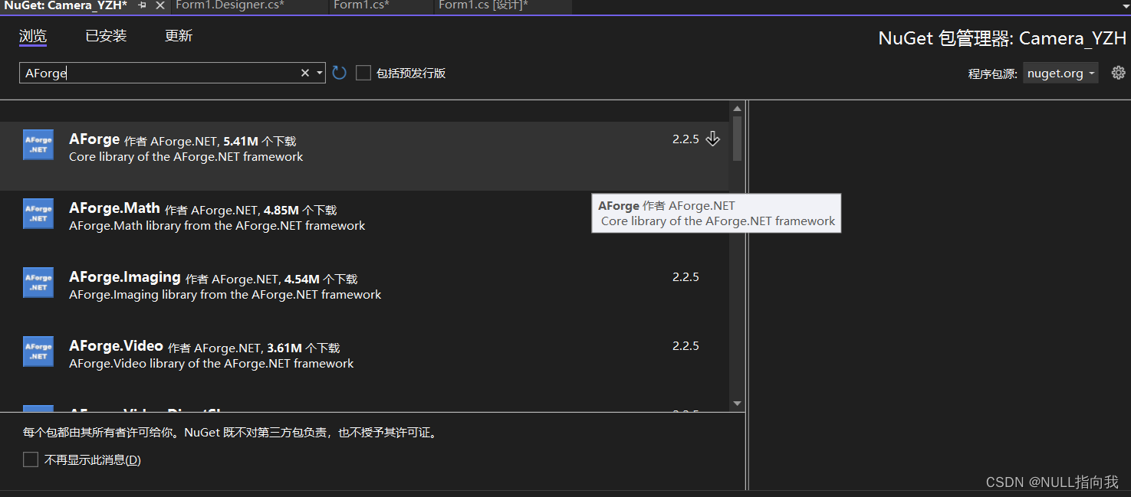Switch to the 更新 tab
The image size is (1131, 497).
coord(179,35)
